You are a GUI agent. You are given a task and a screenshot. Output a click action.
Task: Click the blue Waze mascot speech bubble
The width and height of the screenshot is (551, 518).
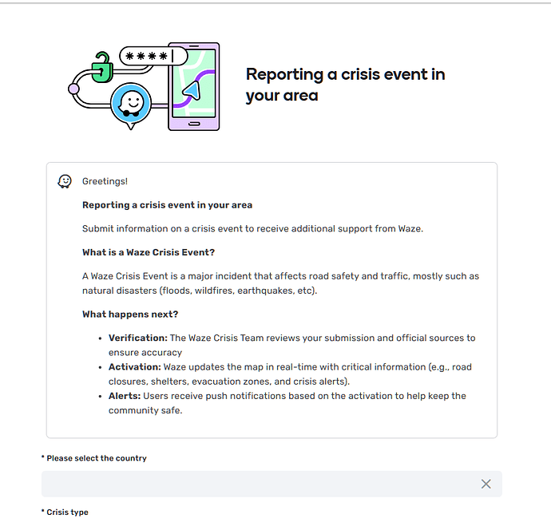tap(131, 105)
